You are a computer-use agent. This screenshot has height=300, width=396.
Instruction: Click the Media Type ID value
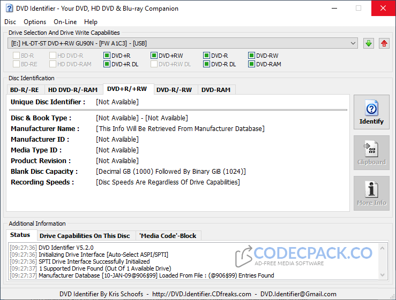[x=117, y=150]
